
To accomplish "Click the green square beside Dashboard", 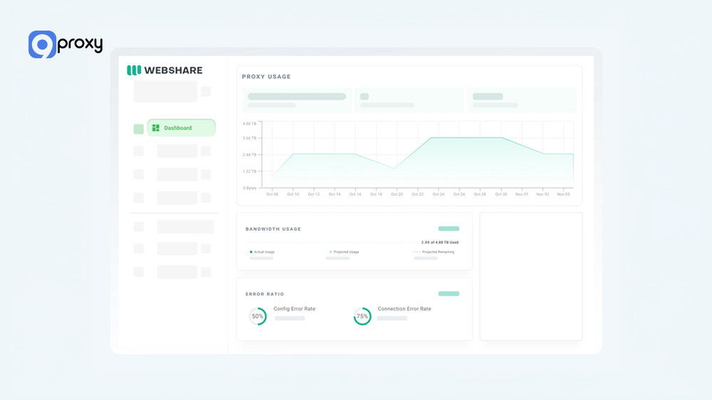I will 139,129.
